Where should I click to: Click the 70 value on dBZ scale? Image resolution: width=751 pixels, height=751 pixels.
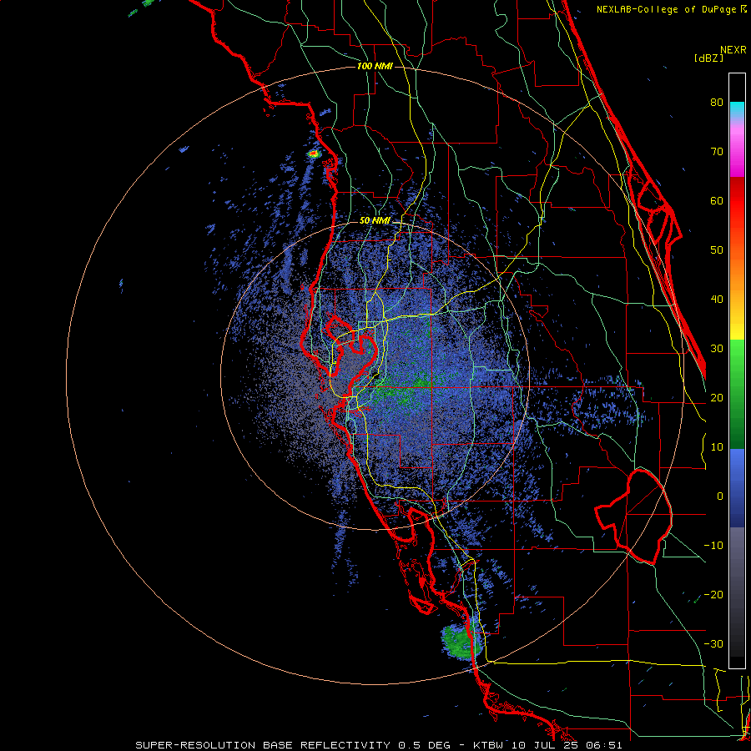coord(717,152)
